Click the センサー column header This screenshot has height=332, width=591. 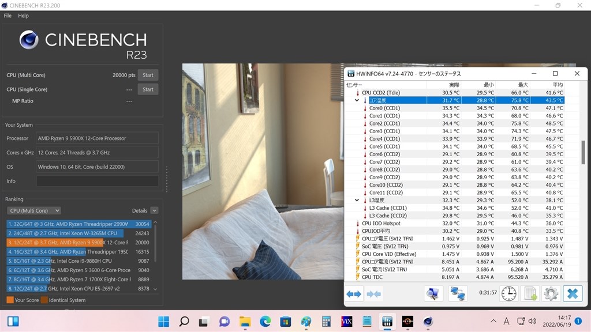354,85
